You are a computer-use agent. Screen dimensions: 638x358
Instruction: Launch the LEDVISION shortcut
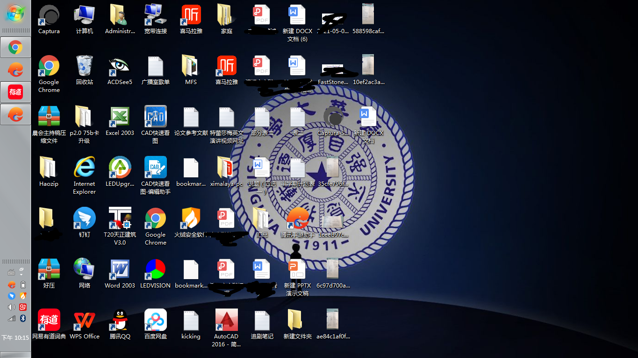[156, 274]
